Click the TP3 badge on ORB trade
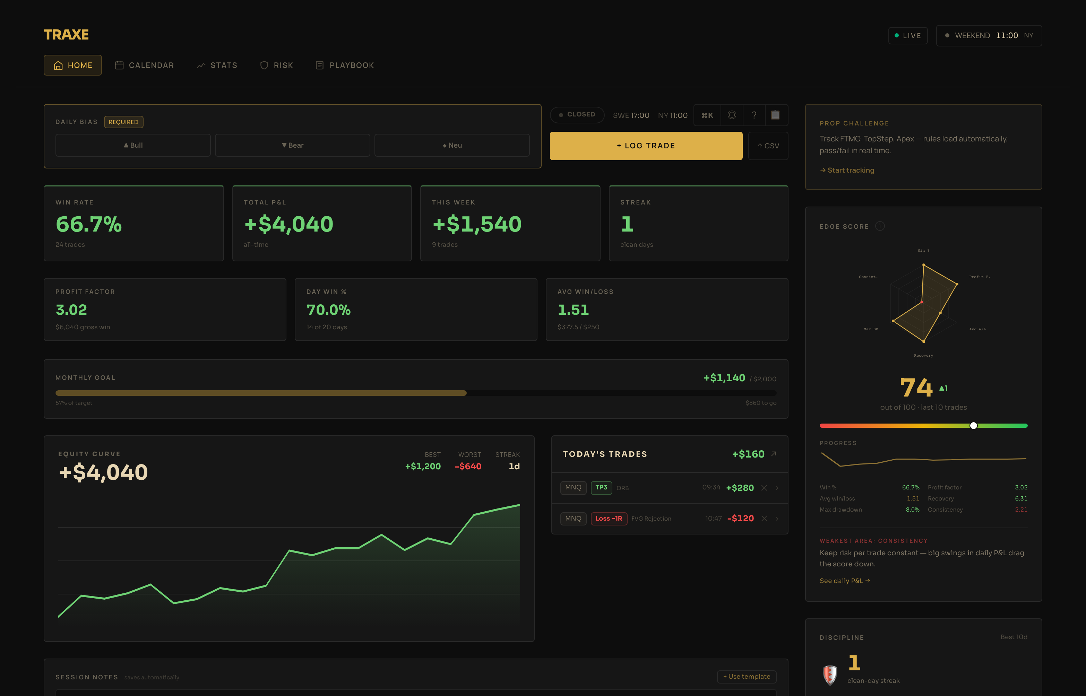The image size is (1086, 696). coord(601,488)
